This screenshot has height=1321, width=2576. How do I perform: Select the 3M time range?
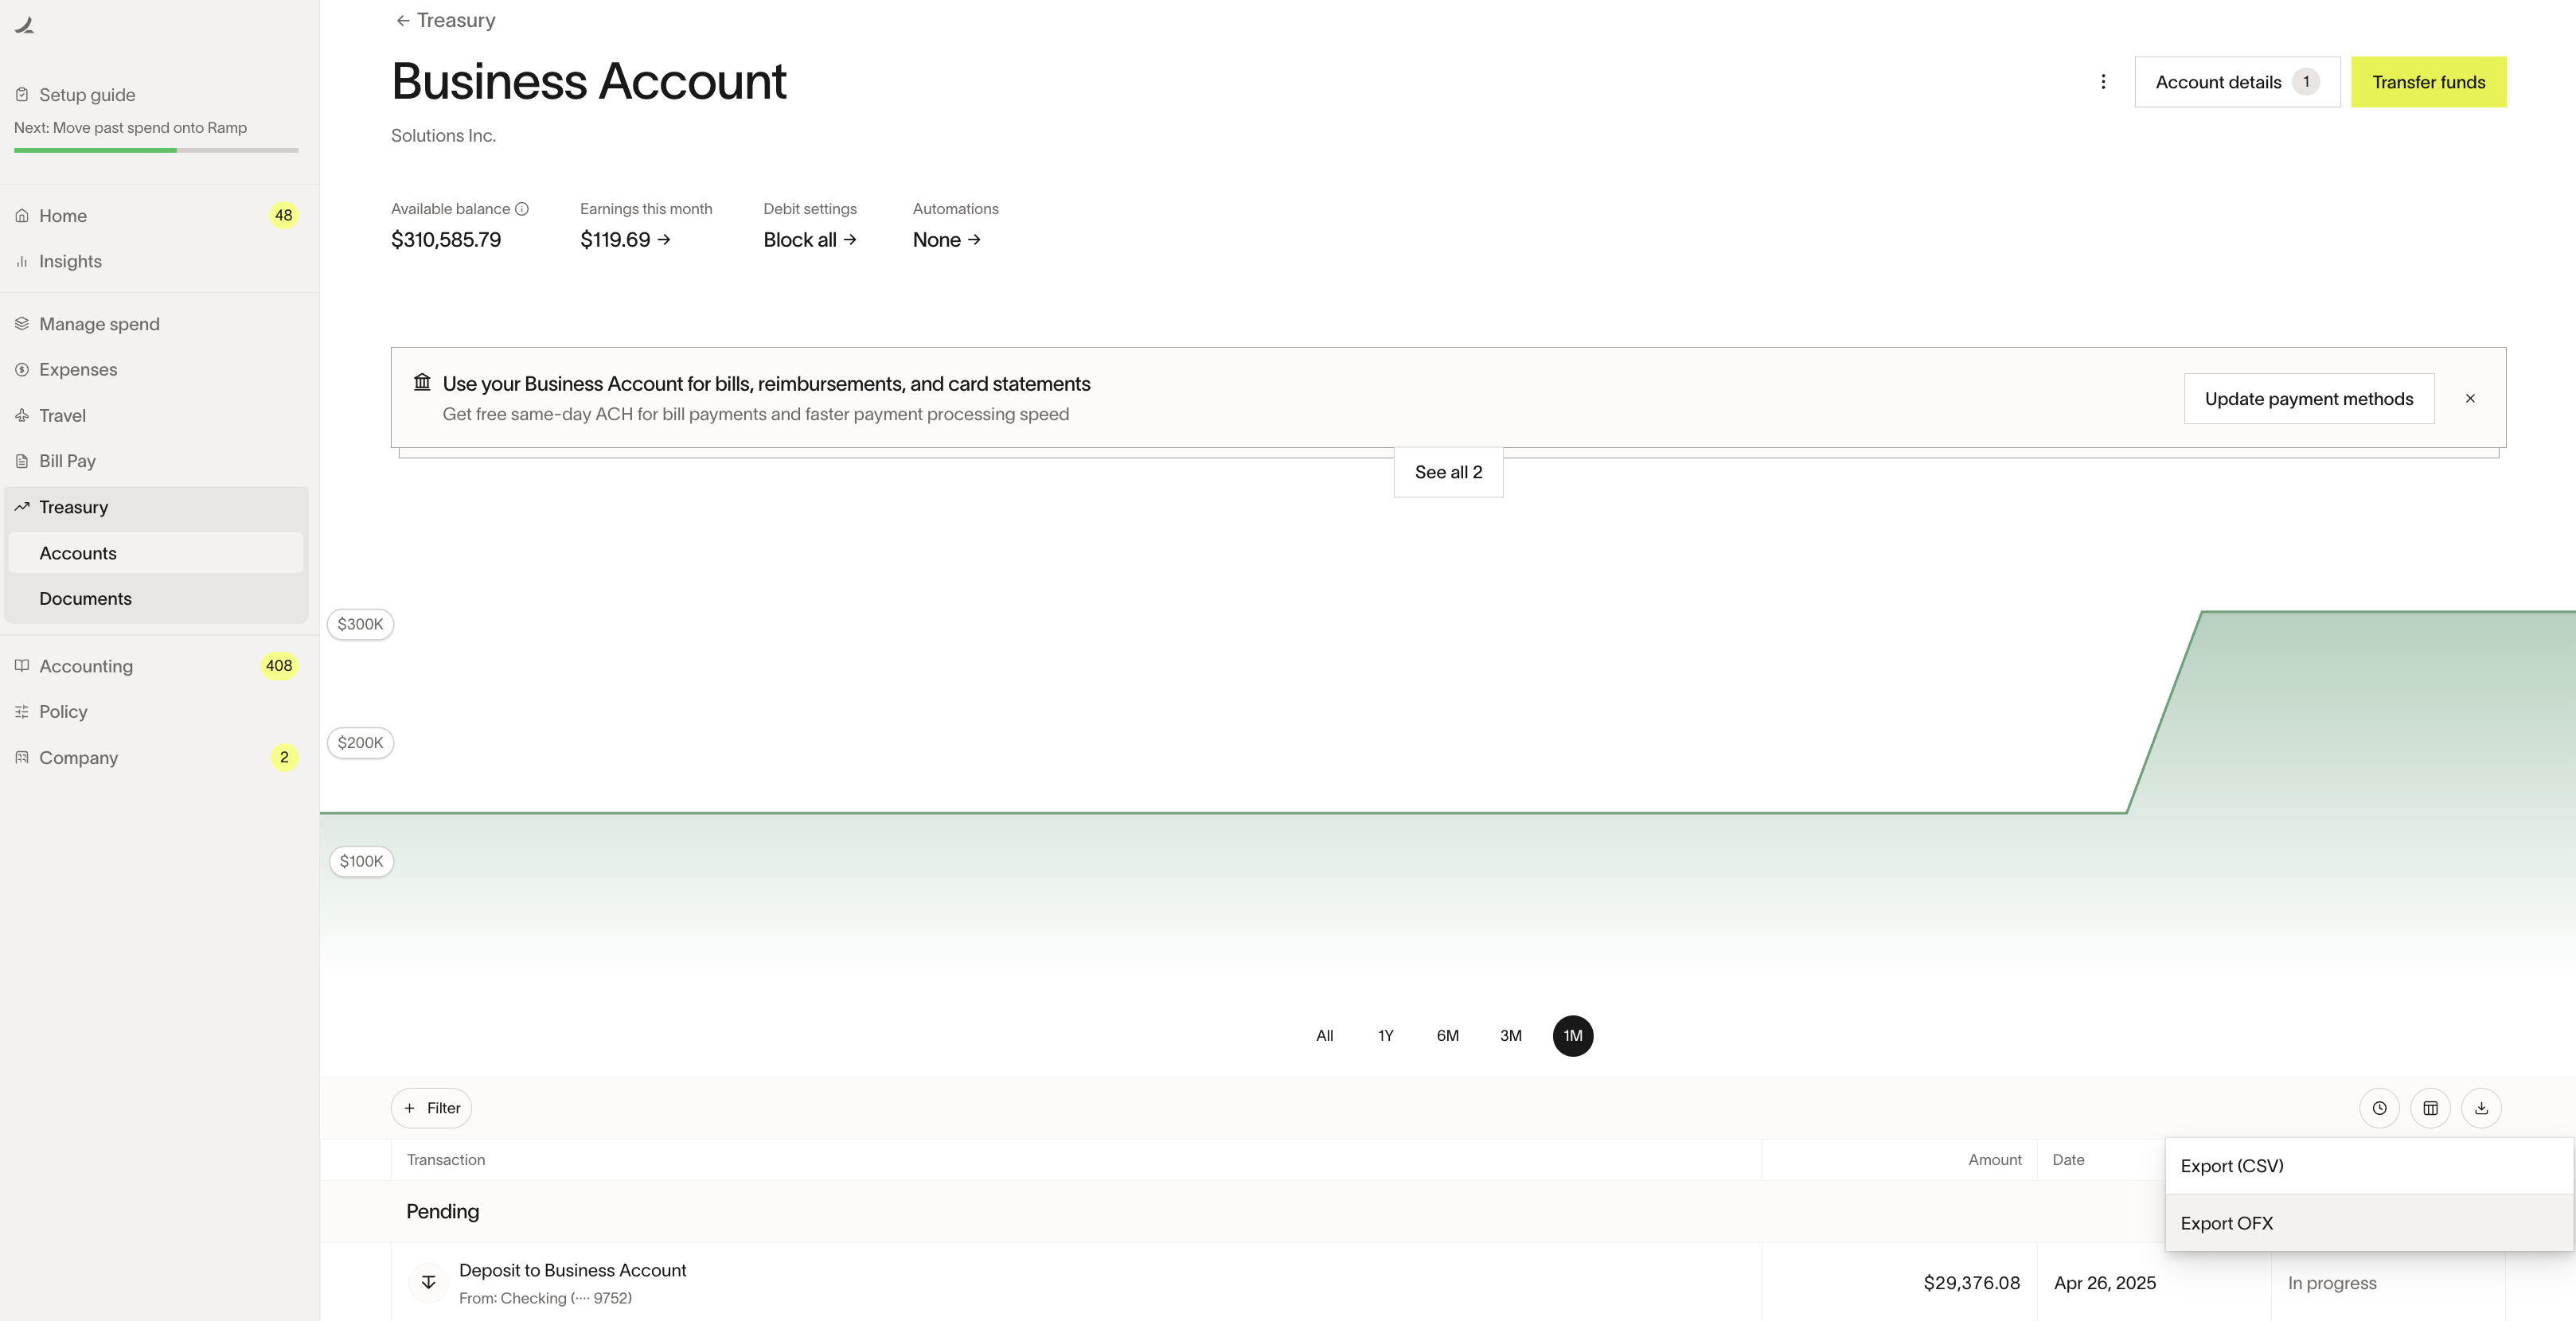1510,1036
